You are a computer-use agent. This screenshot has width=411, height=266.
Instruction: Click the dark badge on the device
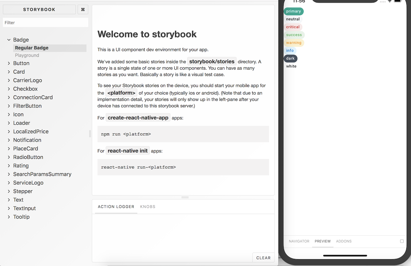[x=290, y=58]
